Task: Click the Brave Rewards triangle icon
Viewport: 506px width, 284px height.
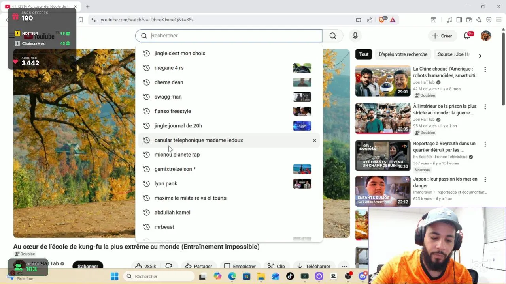Action: coord(393,20)
